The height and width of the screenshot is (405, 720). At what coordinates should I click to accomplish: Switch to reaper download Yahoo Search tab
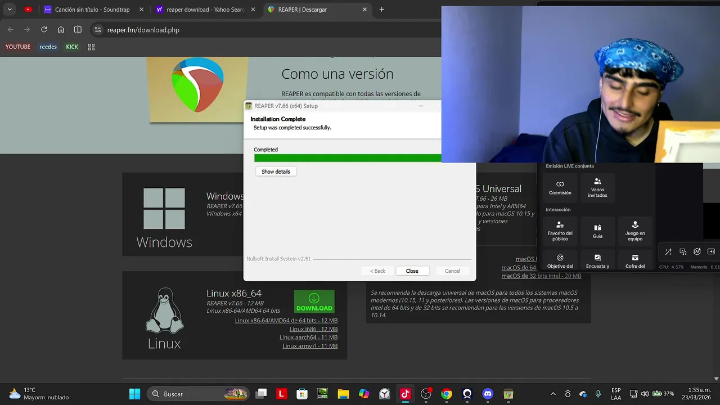205,10
